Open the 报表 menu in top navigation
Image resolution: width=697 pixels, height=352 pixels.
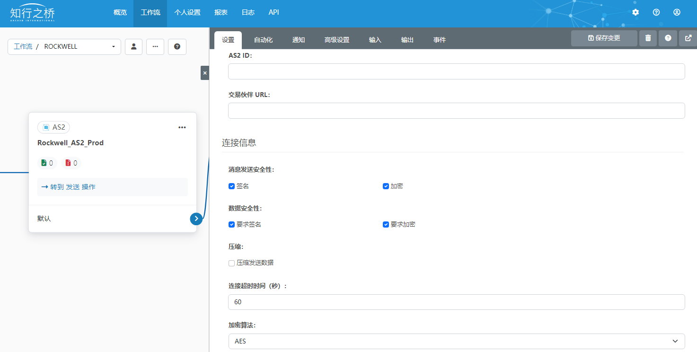221,13
